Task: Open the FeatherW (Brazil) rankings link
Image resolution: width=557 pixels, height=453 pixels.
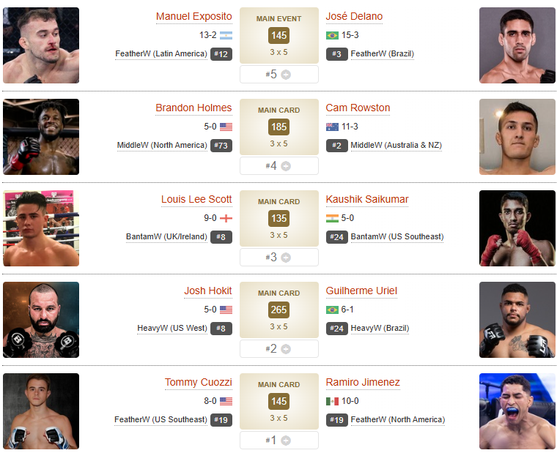Action: (x=383, y=53)
